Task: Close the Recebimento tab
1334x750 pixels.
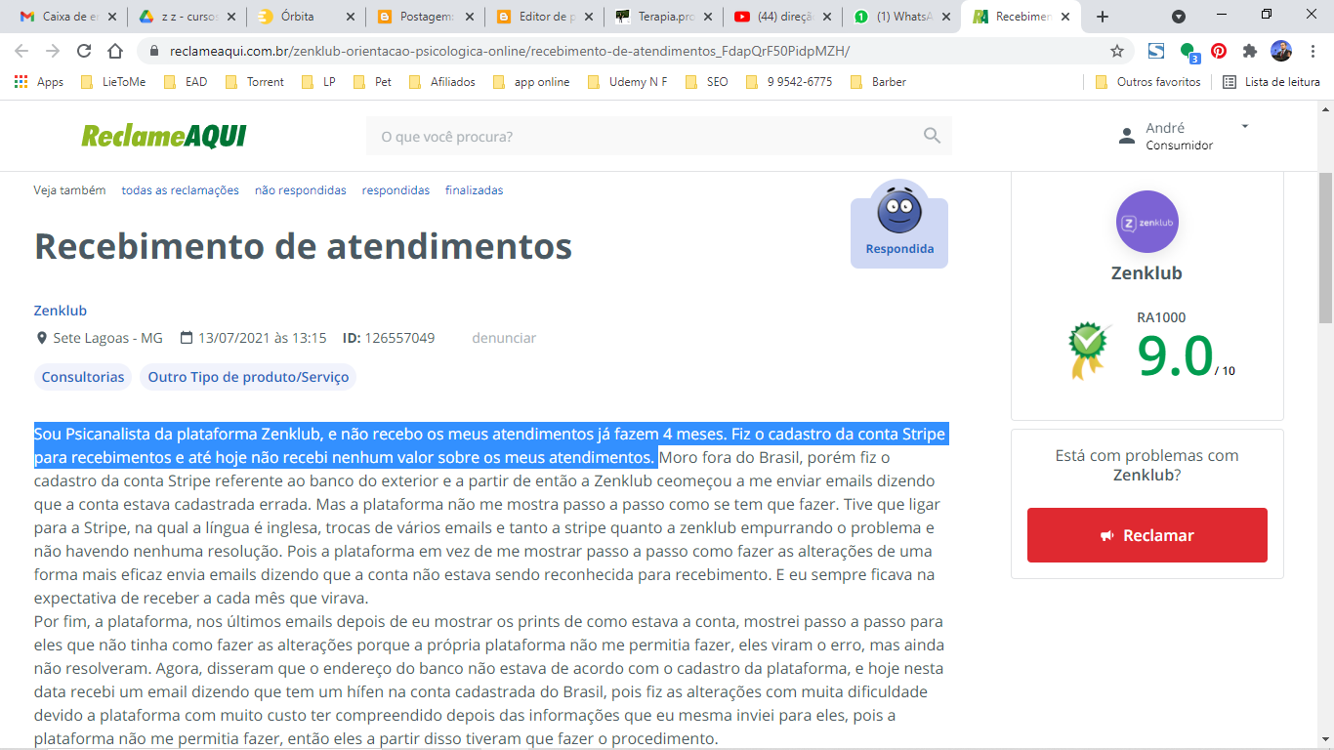Action: (1065, 17)
